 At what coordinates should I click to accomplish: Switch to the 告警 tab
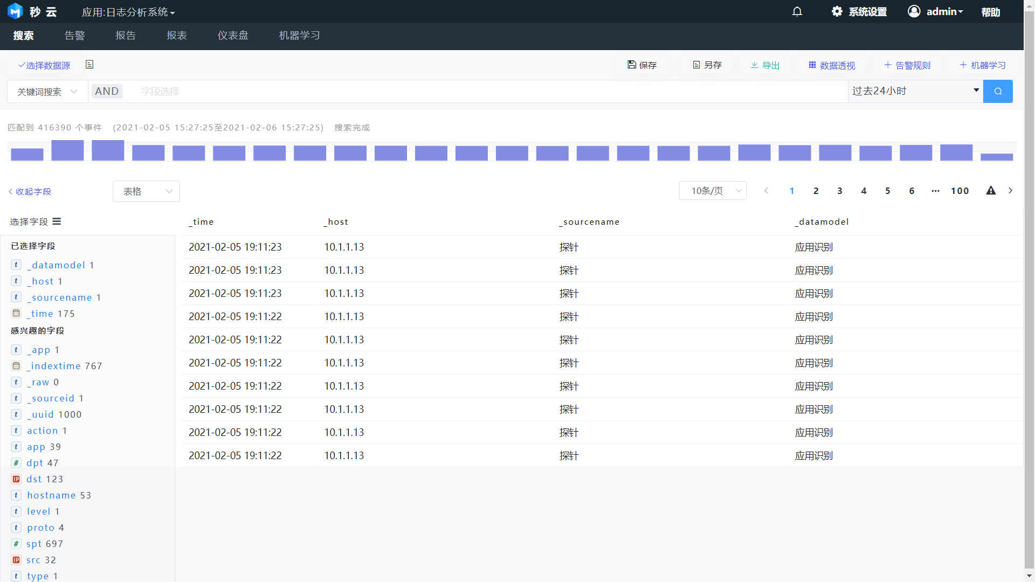[74, 36]
